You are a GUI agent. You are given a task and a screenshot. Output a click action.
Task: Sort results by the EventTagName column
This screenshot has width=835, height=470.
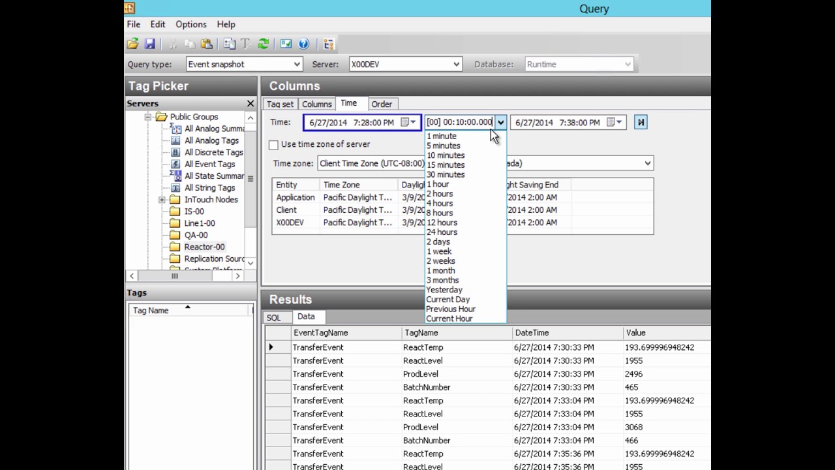[x=346, y=333]
